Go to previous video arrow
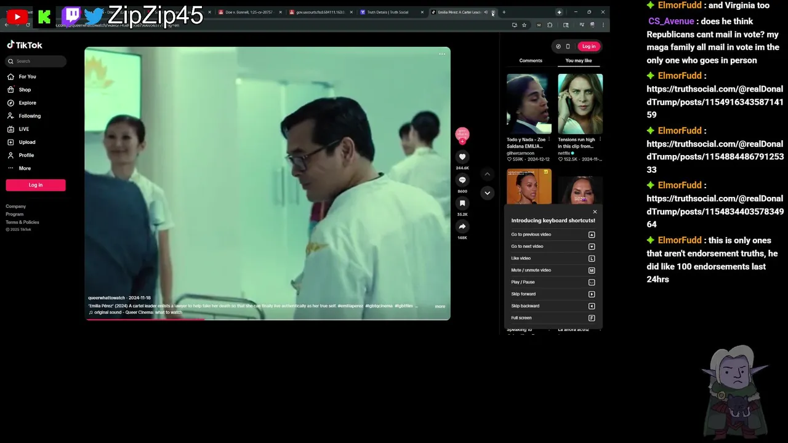788x443 pixels. [487, 174]
